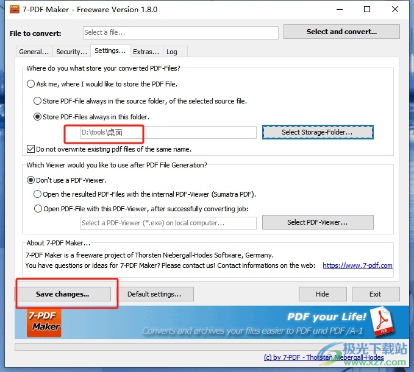The image size is (414, 372).
Task: Click the 'Save changes...' button
Action: pos(63,294)
